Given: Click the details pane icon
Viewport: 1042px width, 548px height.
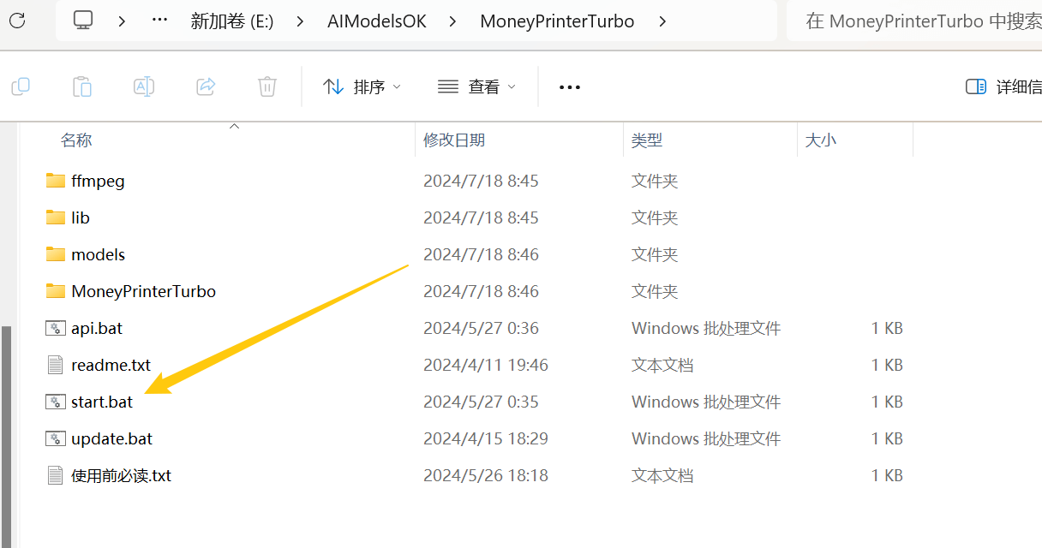Looking at the screenshot, I should pos(976,86).
